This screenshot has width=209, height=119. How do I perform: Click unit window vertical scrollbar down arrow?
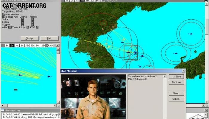pyautogui.click(x=58, y=102)
